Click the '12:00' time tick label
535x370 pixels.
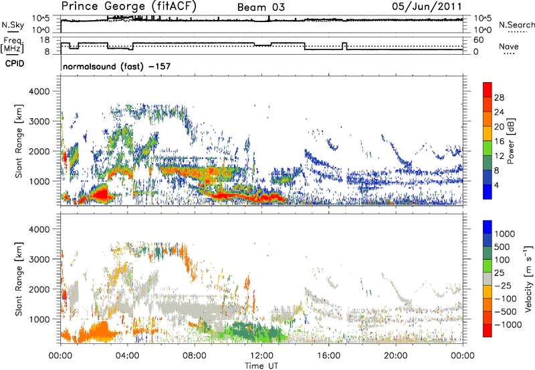click(x=261, y=356)
